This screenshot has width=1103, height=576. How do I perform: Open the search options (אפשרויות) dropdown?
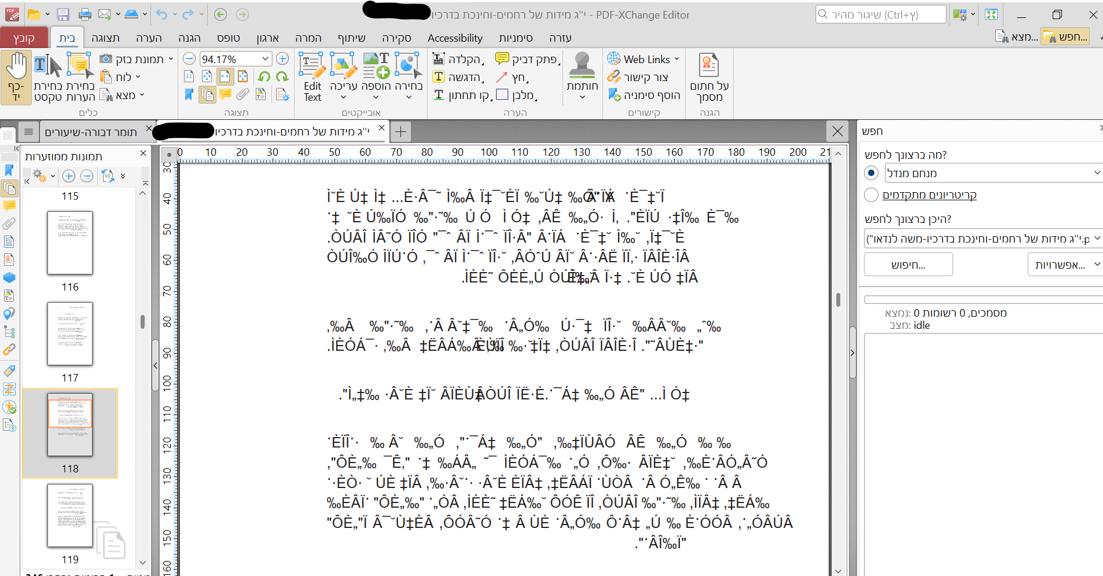tap(1065, 265)
